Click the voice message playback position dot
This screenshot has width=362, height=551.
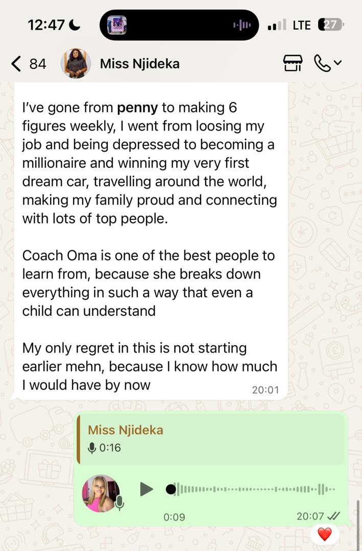[x=171, y=490]
